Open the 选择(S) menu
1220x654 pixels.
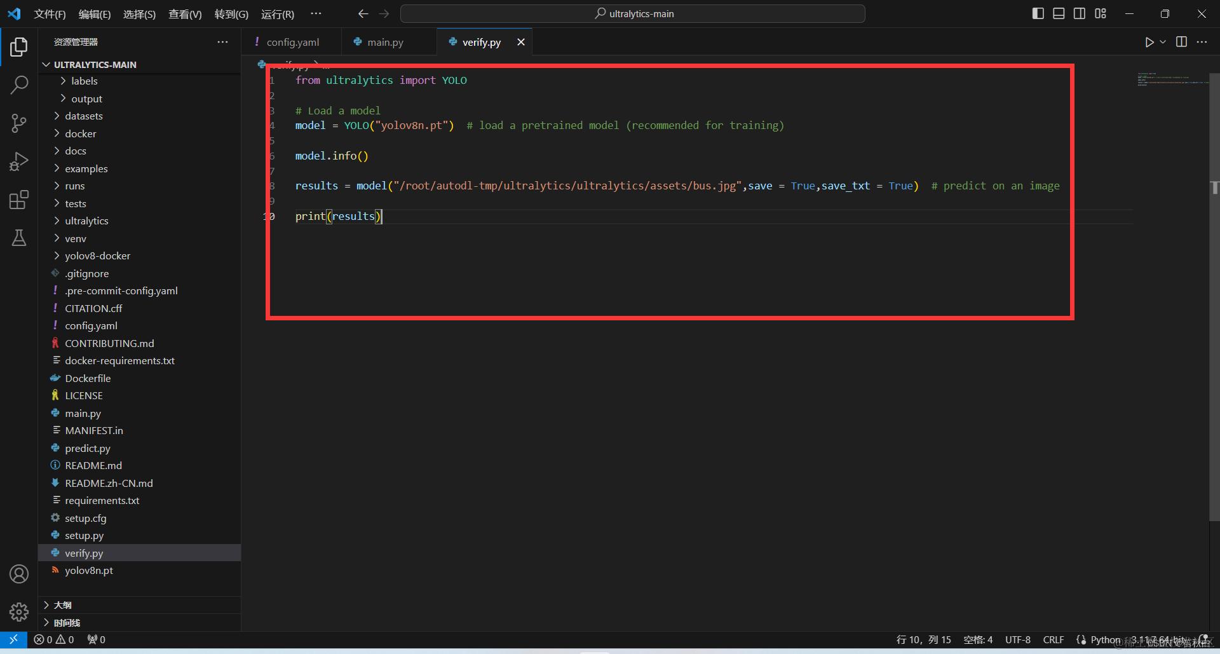click(139, 14)
